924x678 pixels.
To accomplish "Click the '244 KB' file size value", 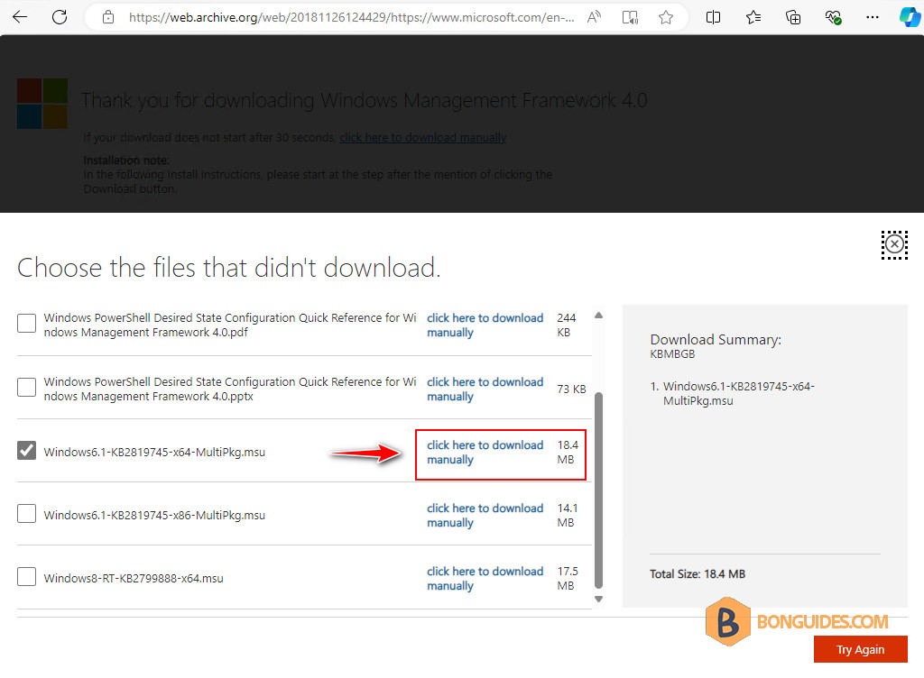I will click(x=567, y=325).
